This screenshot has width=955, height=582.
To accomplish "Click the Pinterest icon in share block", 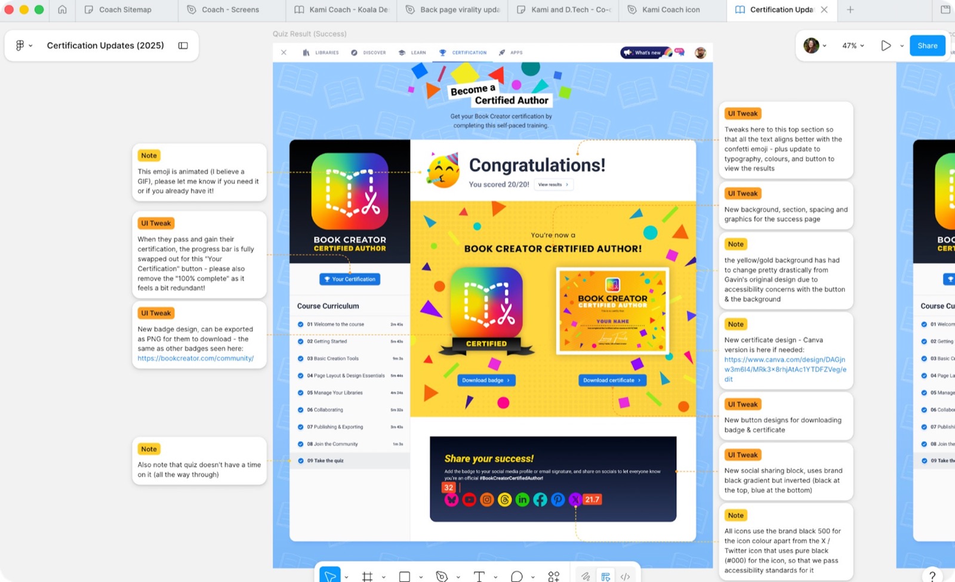I will (x=558, y=500).
